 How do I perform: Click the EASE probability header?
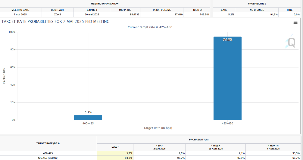(224, 10)
